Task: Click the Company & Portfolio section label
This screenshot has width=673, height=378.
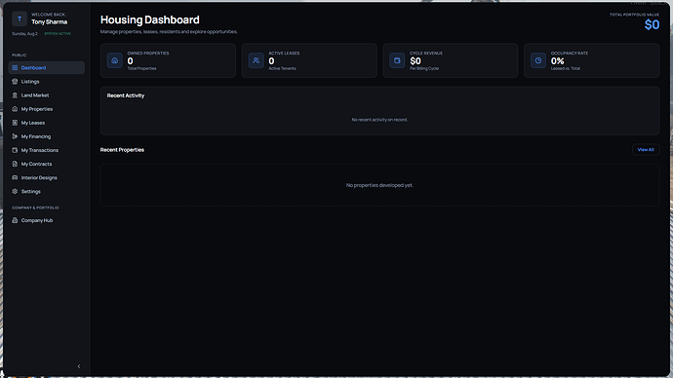Action: [x=35, y=208]
